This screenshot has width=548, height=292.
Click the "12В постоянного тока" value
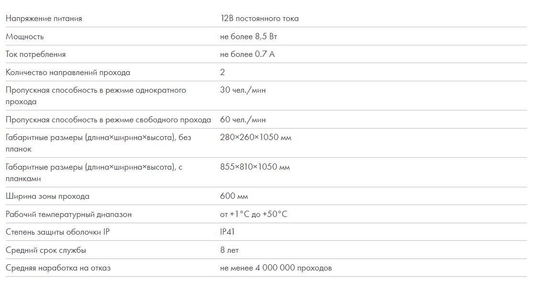259,19
